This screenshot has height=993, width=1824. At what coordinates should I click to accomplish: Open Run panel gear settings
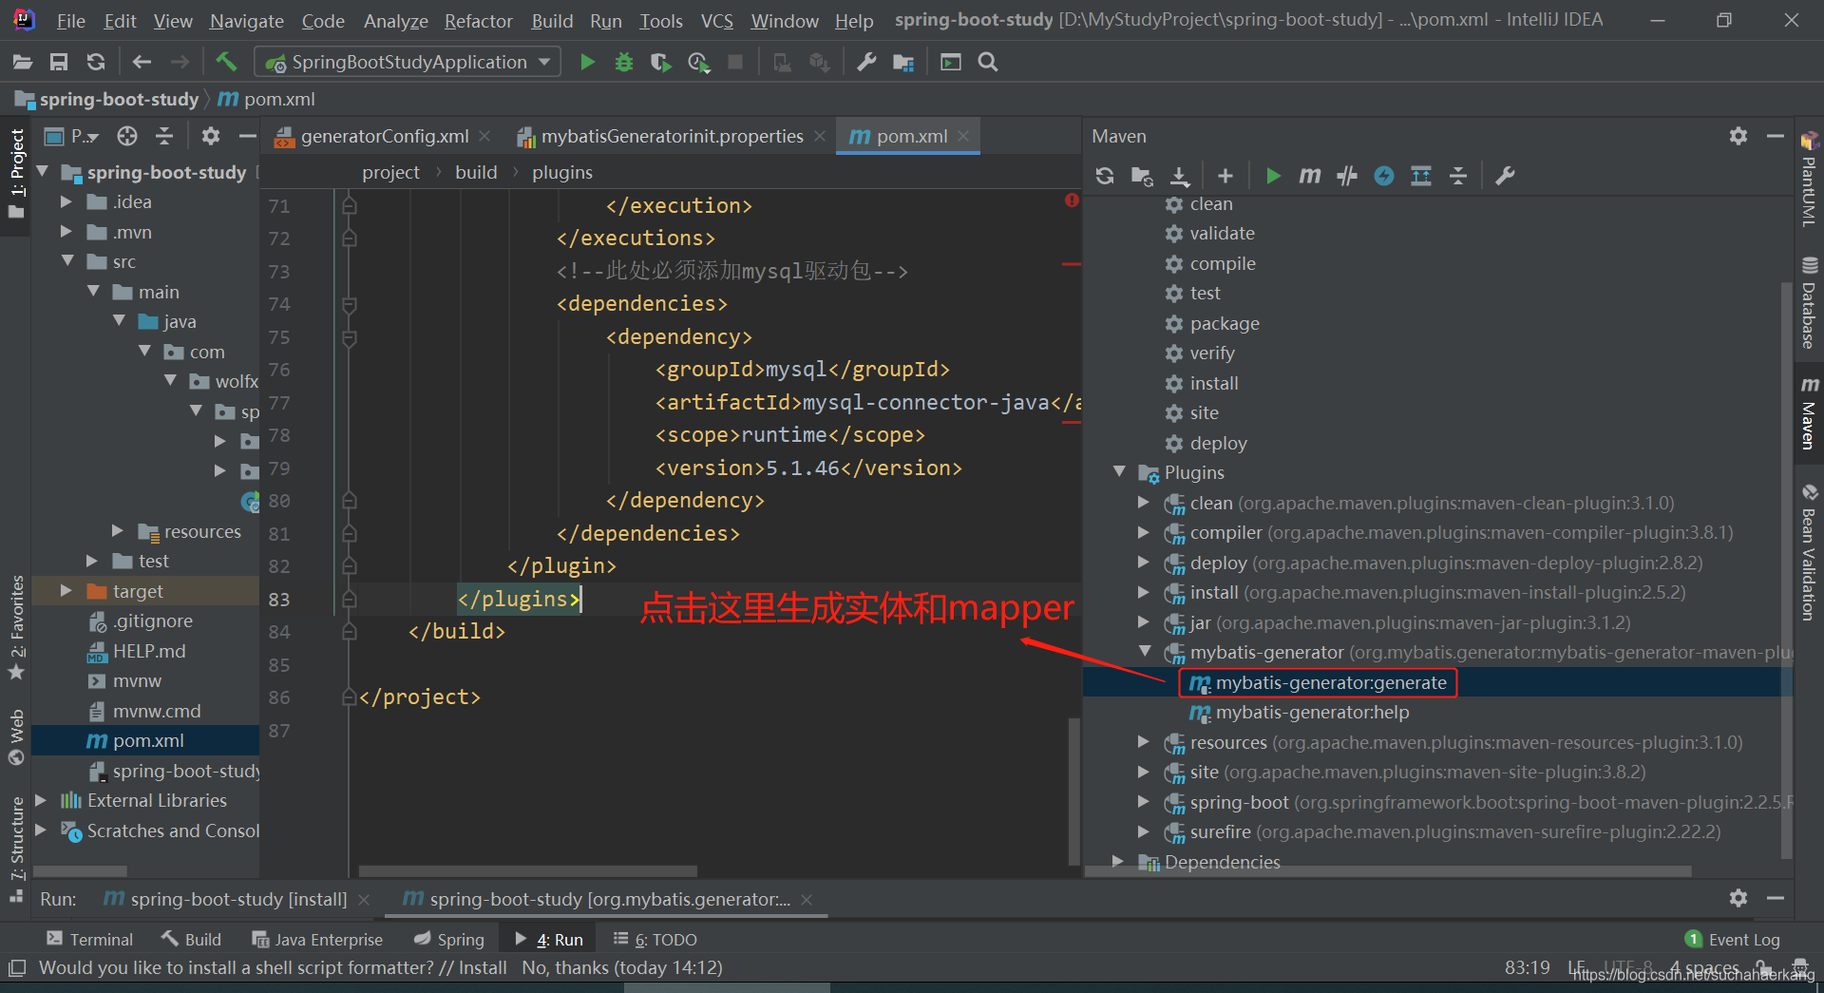[x=1738, y=898]
